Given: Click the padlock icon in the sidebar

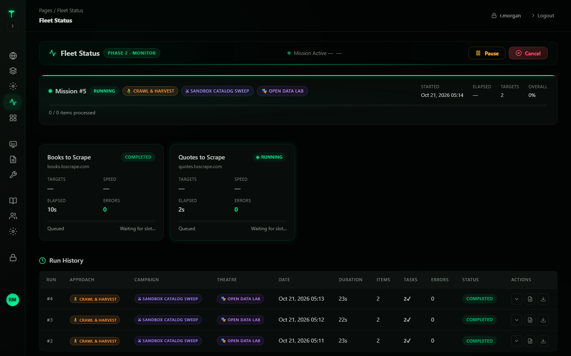Looking at the screenshot, I should tap(13, 258).
